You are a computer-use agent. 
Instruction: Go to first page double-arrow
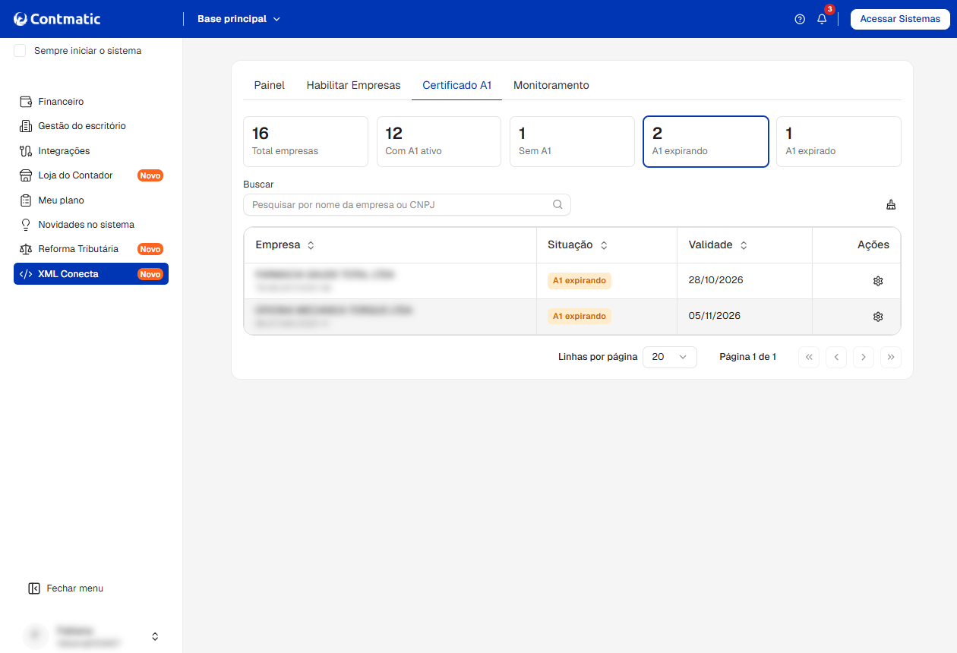click(809, 357)
